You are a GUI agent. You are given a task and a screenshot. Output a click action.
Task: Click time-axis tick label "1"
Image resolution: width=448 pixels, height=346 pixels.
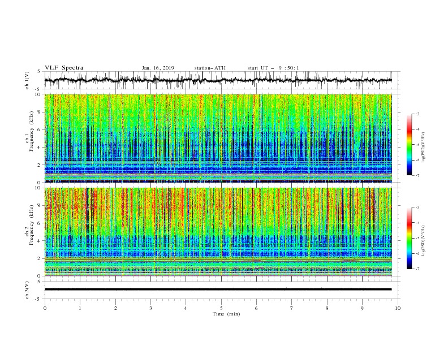click(80, 308)
